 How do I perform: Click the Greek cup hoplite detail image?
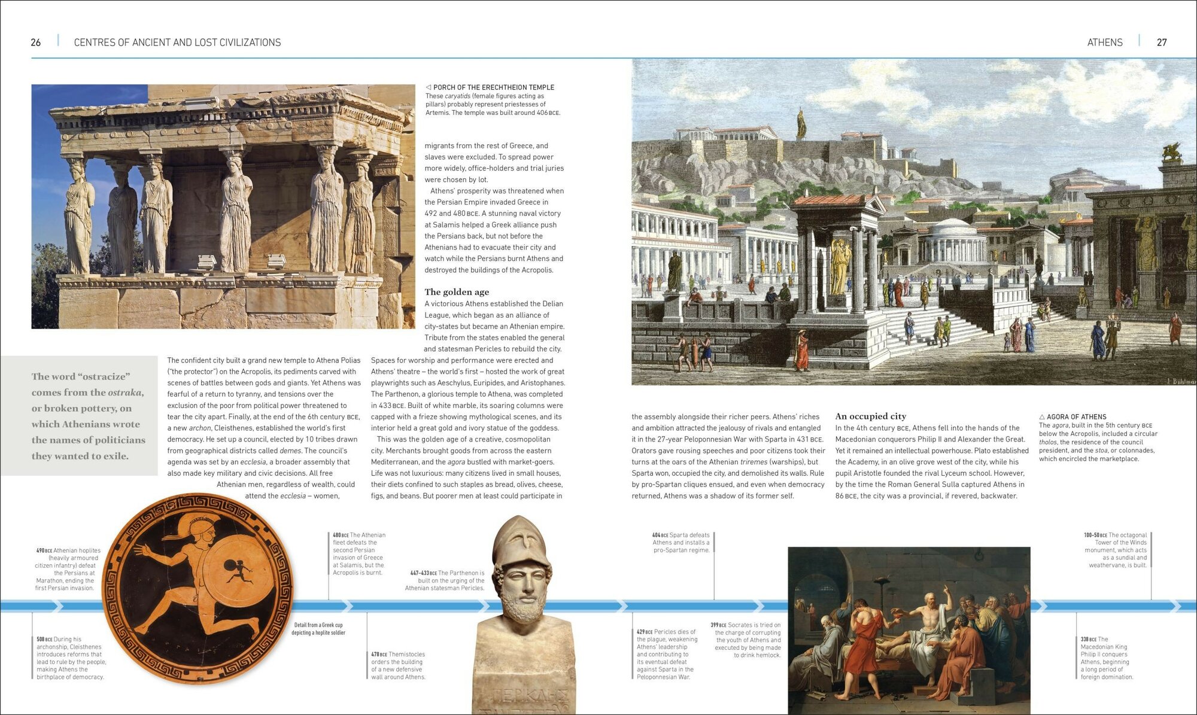(x=198, y=589)
